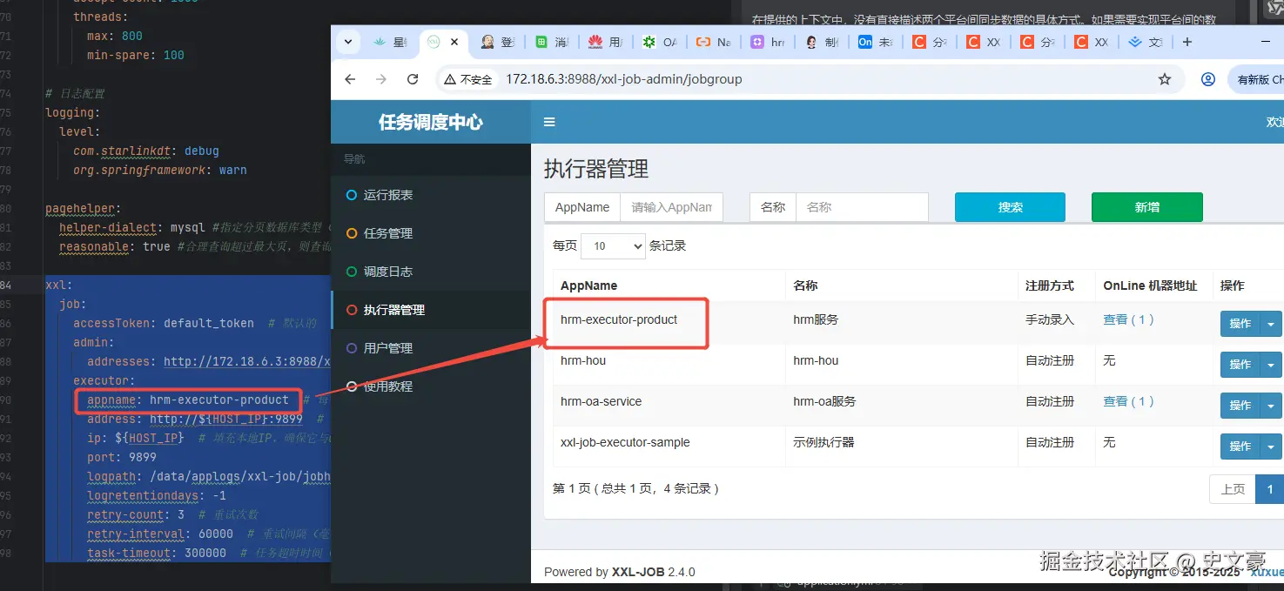Viewport: 1284px width, 591px height.
Task: Focus the 名称 search input
Action: pyautogui.click(x=862, y=207)
